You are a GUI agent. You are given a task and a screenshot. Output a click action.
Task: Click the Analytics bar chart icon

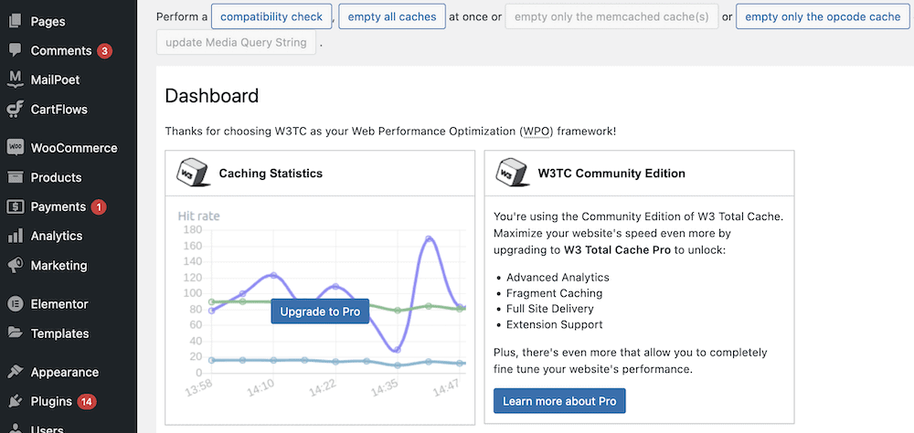click(x=16, y=236)
